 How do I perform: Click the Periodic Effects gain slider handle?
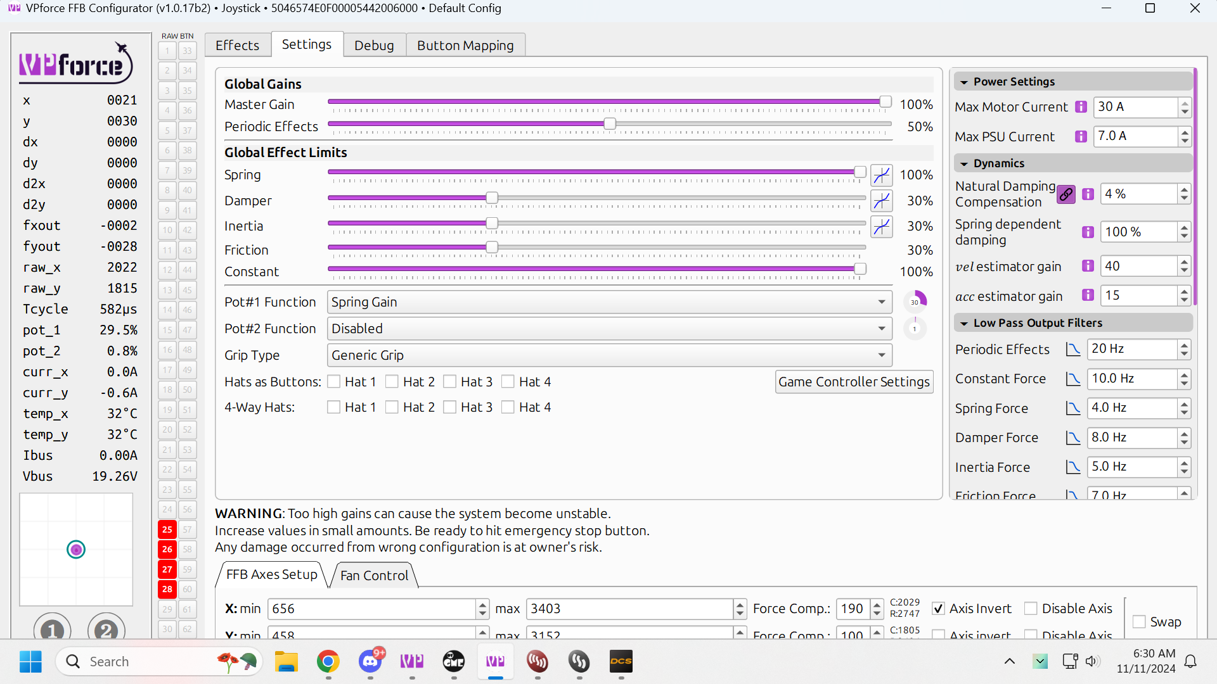[x=610, y=124]
